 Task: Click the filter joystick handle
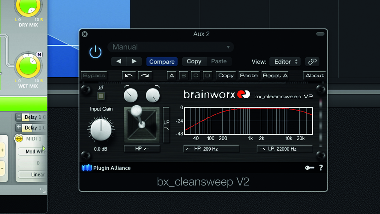[136, 110]
